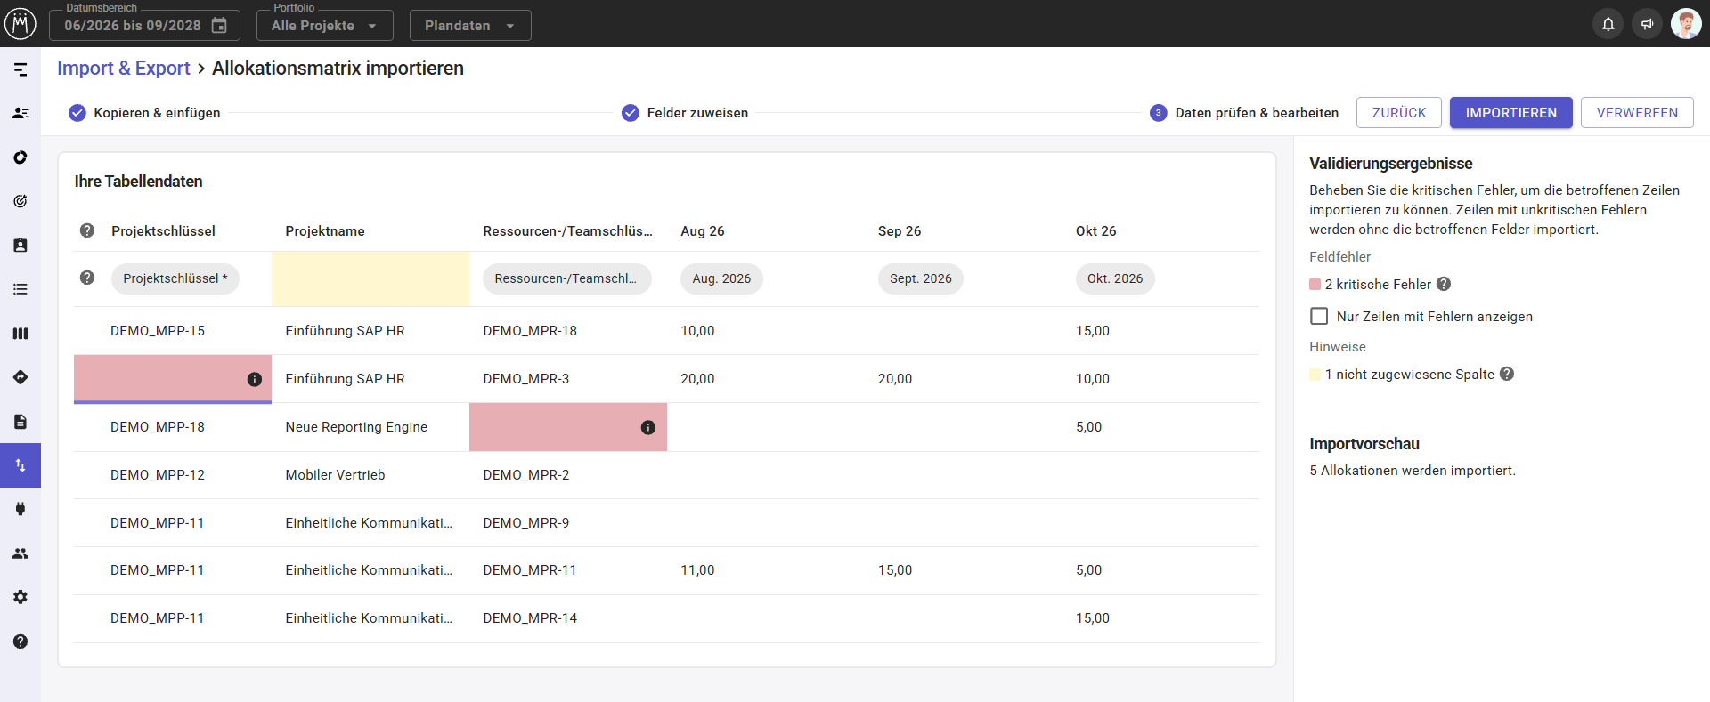This screenshot has width=1710, height=702.
Task: Click the VERWERFEN button
Action: [x=1637, y=113]
